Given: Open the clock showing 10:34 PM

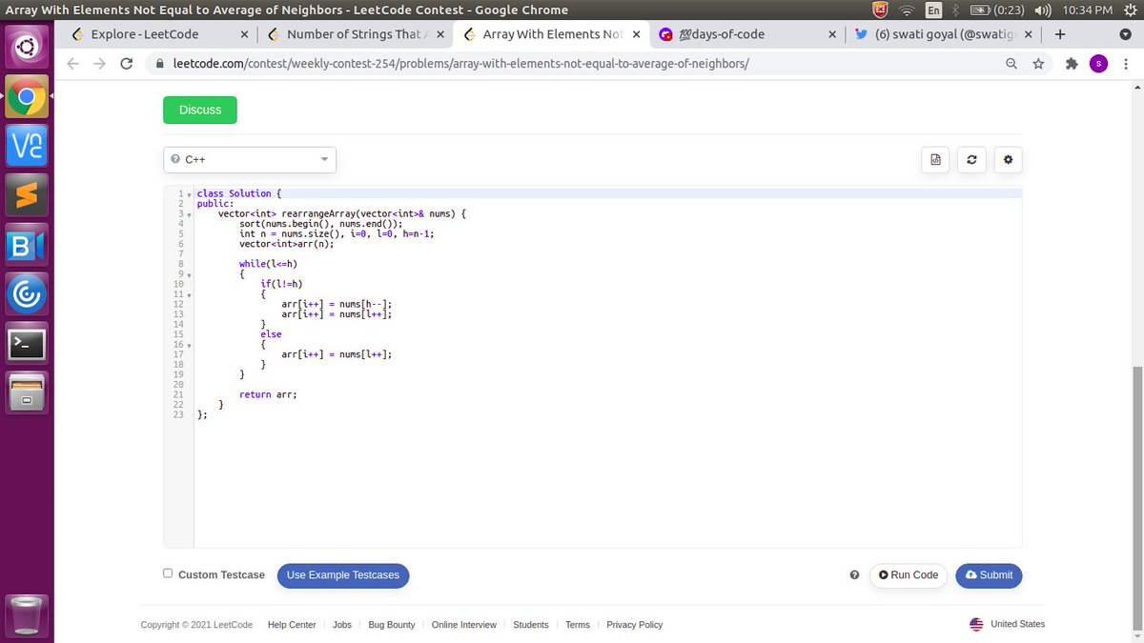Looking at the screenshot, I should (x=1087, y=10).
